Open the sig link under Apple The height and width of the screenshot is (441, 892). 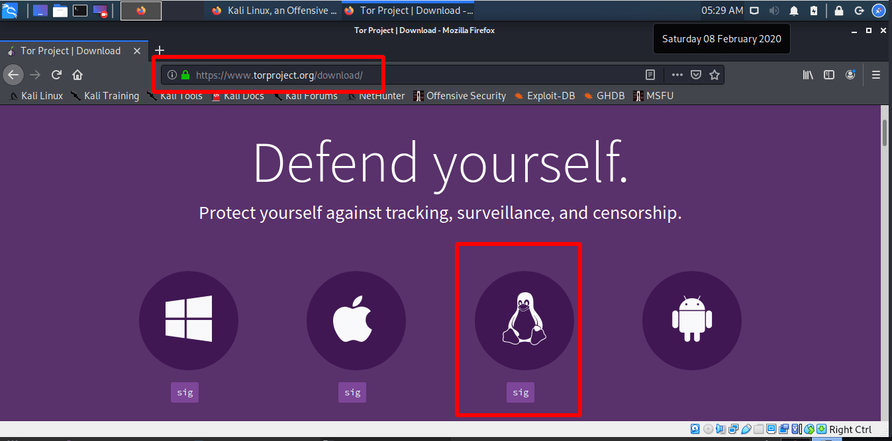tap(352, 392)
